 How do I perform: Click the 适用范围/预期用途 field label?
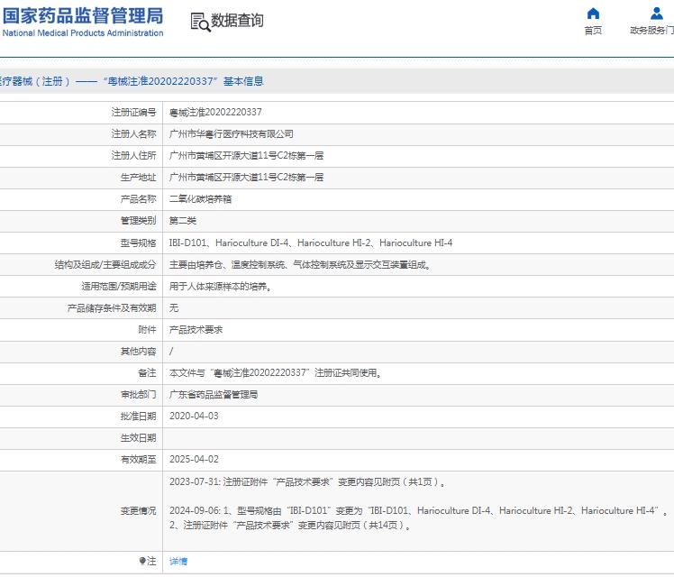click(119, 287)
